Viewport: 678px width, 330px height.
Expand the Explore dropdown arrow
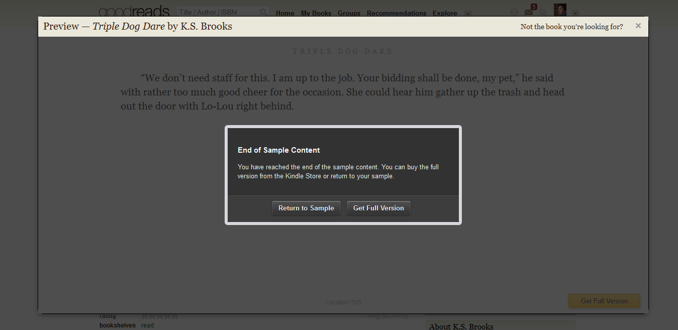[468, 13]
